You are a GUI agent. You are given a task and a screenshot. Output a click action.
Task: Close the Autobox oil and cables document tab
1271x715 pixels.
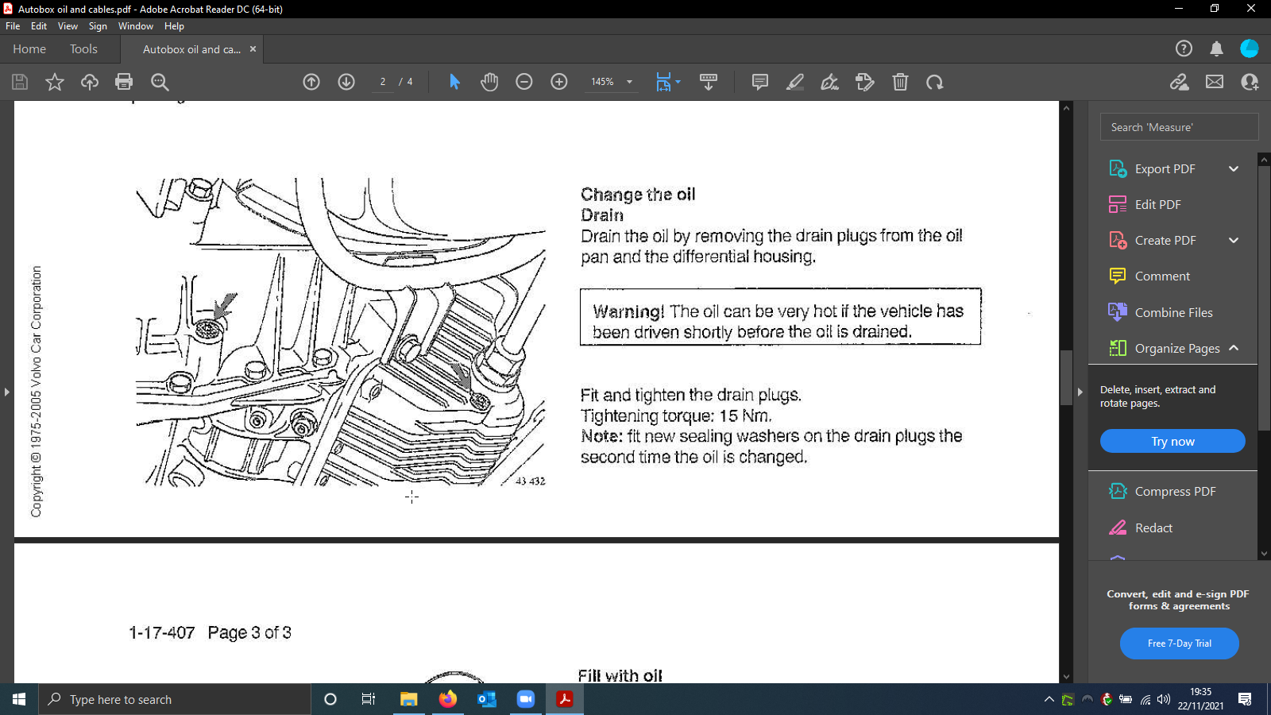point(253,48)
